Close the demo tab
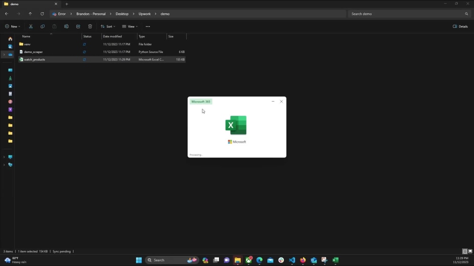The width and height of the screenshot is (474, 266). click(56, 4)
